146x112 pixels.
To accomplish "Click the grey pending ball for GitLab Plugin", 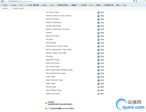I will point(98,87).
